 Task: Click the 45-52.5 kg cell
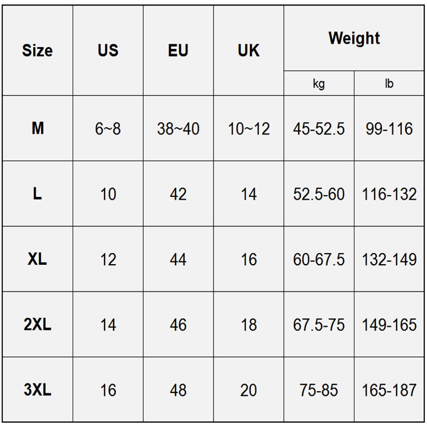(x=319, y=129)
